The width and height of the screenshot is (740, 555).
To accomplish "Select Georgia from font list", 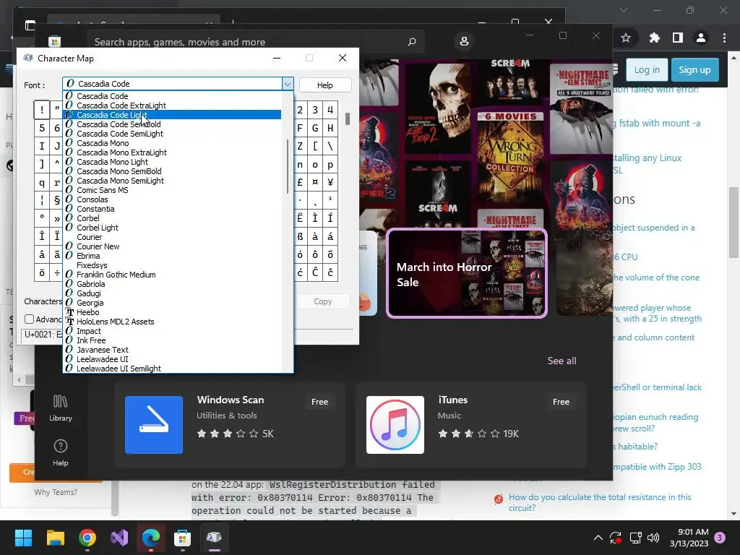I will (x=172, y=303).
